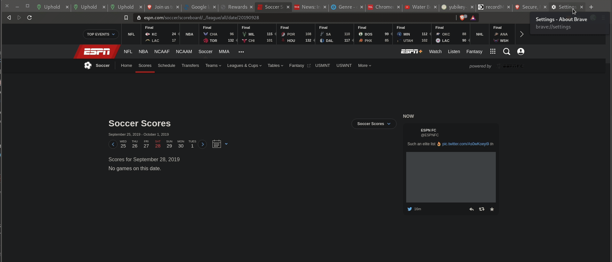The image size is (612, 262).
Task: Go to previous week of dates
Action: click(113, 144)
